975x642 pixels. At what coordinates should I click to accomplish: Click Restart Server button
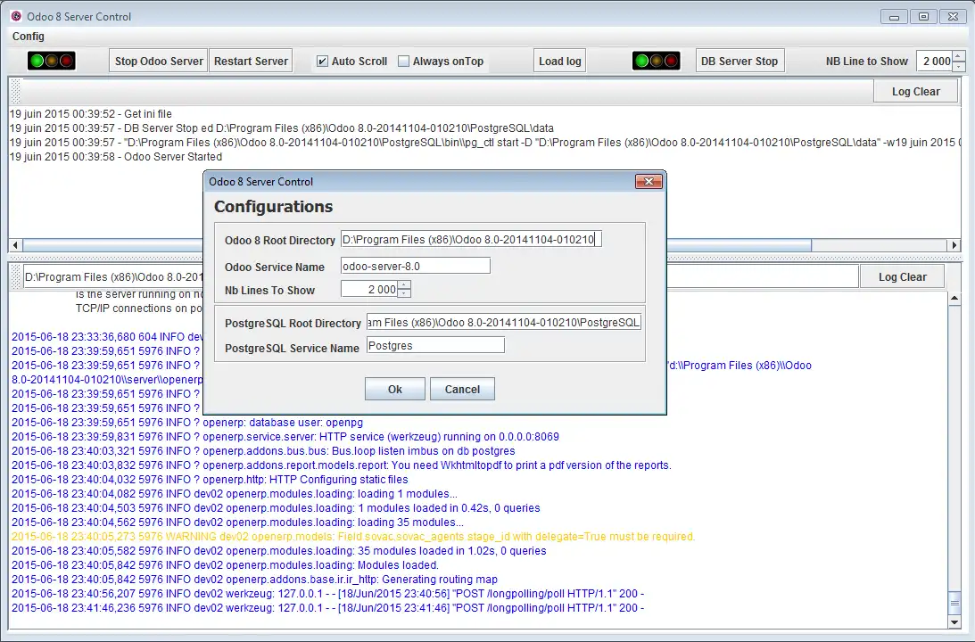(x=251, y=61)
